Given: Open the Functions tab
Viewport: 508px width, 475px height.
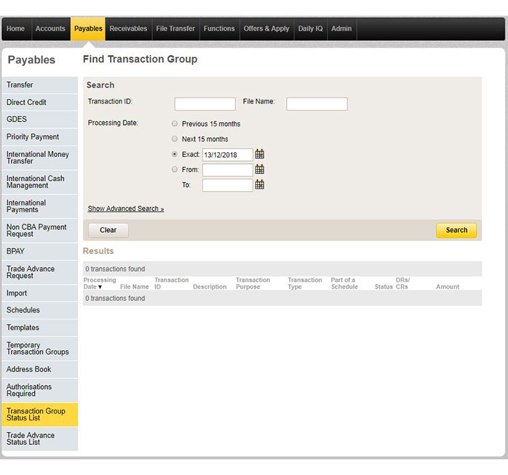Looking at the screenshot, I should 219,29.
